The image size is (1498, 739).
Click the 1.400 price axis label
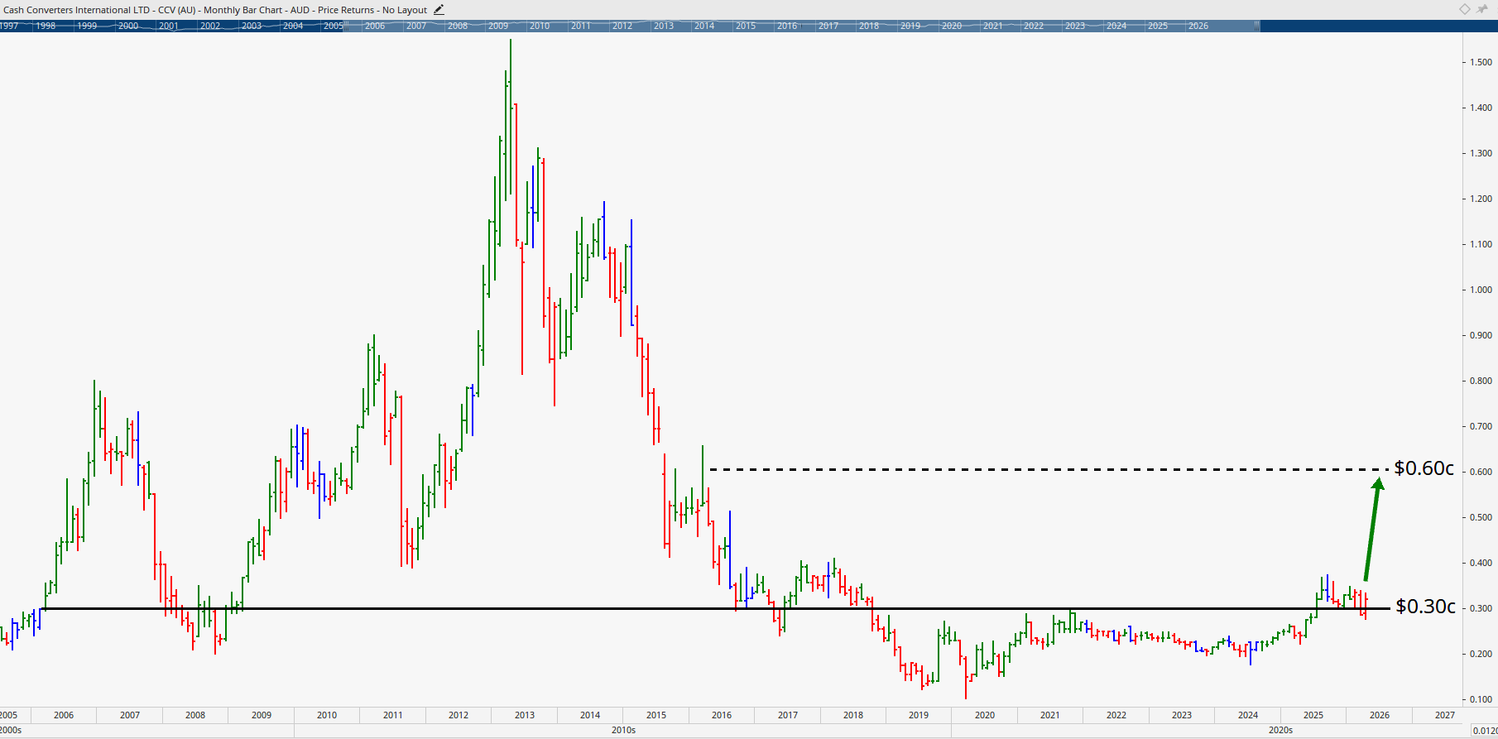point(1481,108)
